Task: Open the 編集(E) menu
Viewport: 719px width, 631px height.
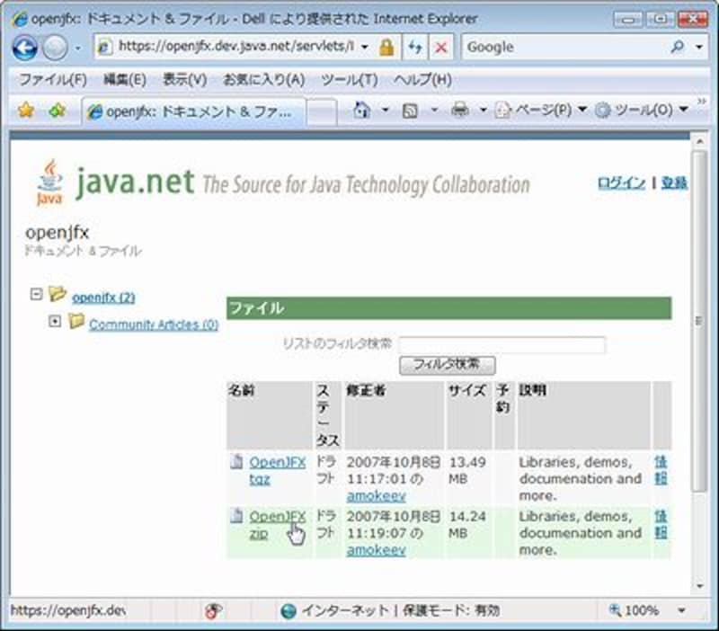Action: [125, 80]
